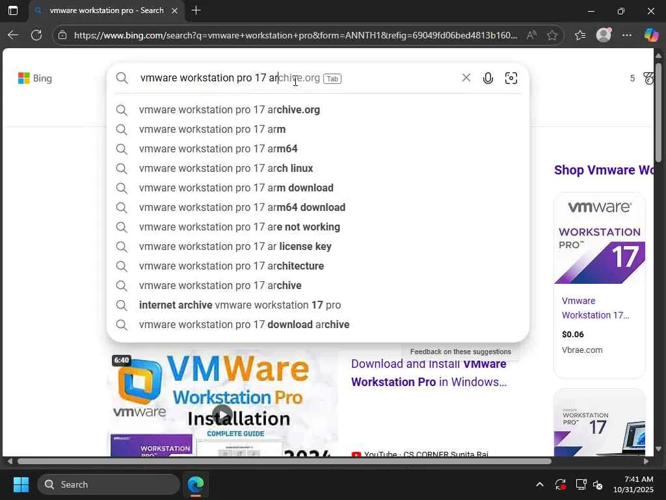The height and width of the screenshot is (500, 666).
Task: Select suggestion 'vmware workstation pro 17 arch linux'
Action: click(x=317, y=169)
